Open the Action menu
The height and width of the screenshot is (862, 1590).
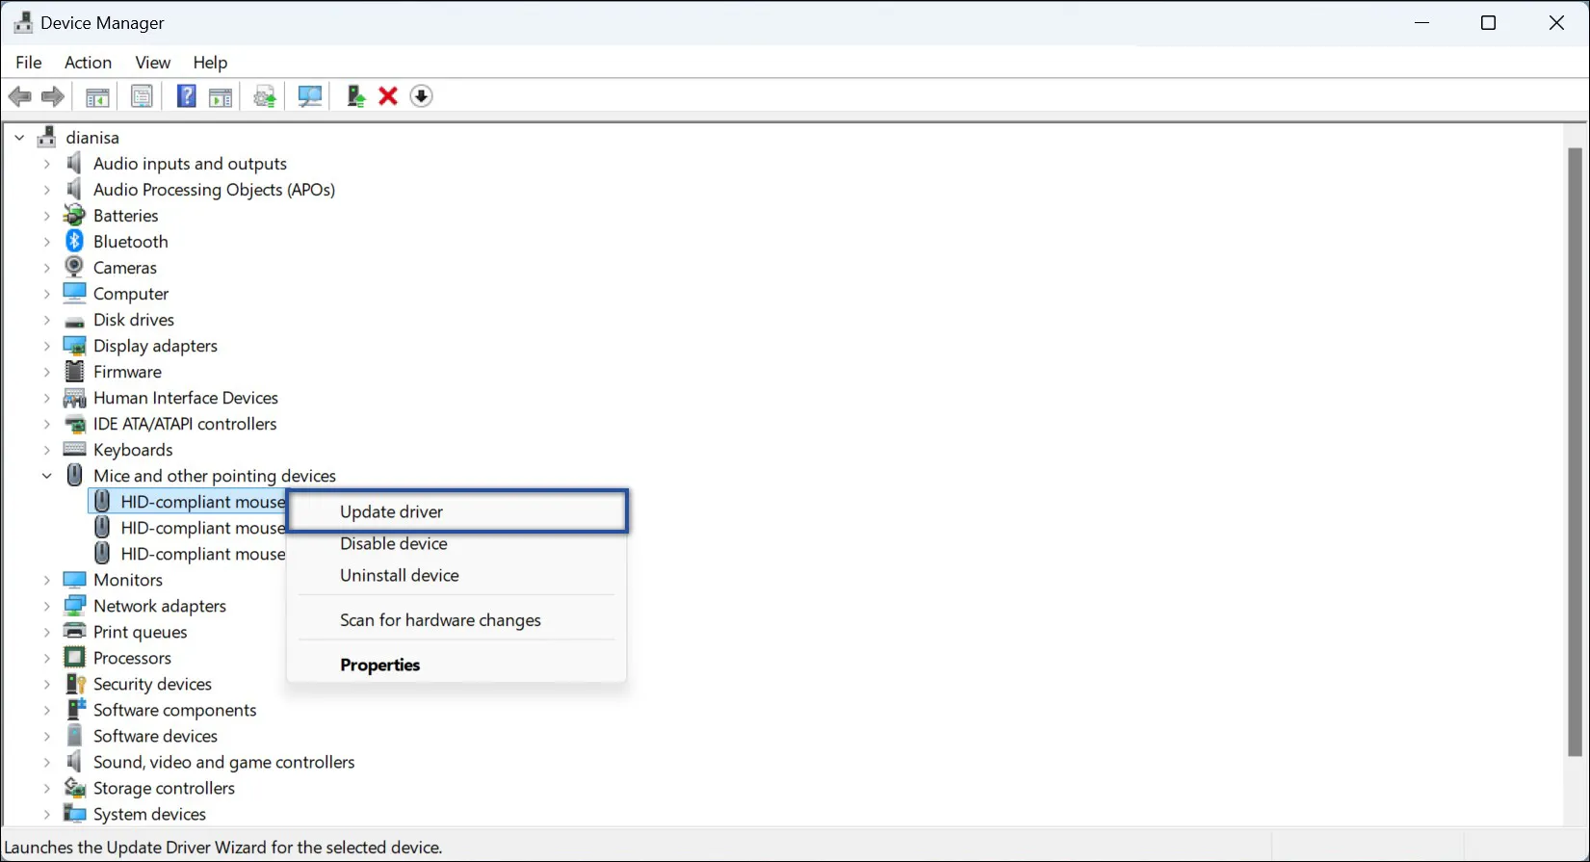coord(88,63)
